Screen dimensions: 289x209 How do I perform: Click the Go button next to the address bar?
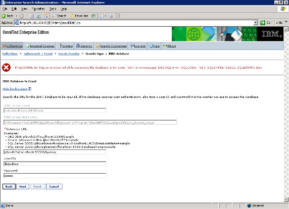coord(265,23)
